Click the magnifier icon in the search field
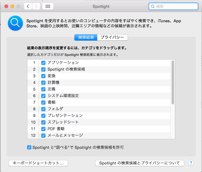202x172 pixels. pos(153,6)
